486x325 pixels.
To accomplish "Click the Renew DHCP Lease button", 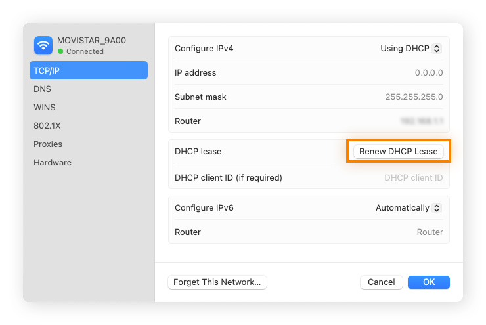I will tap(398, 152).
